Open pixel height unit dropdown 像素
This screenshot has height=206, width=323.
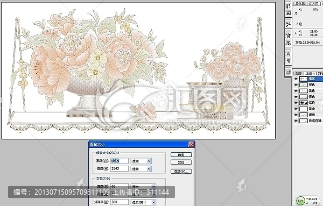[x=141, y=169]
